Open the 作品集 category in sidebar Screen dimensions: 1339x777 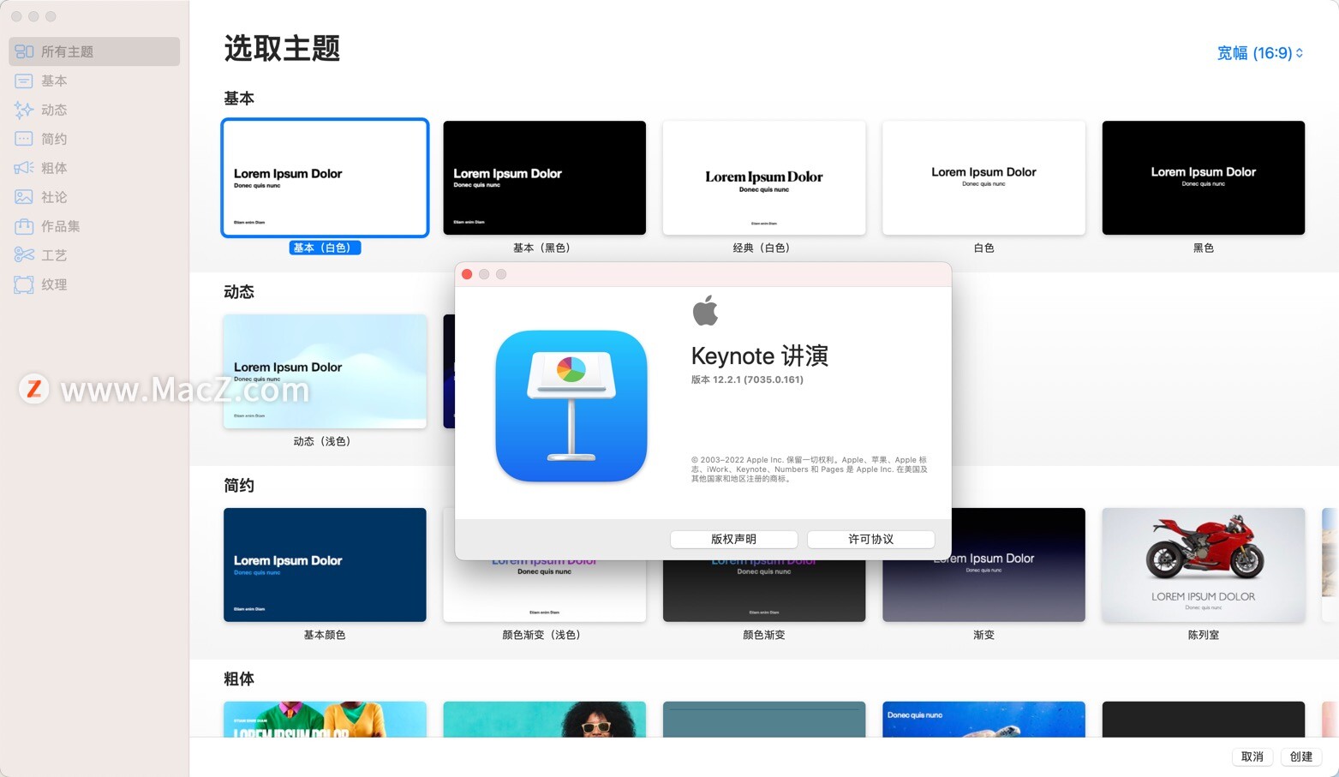coord(23,225)
